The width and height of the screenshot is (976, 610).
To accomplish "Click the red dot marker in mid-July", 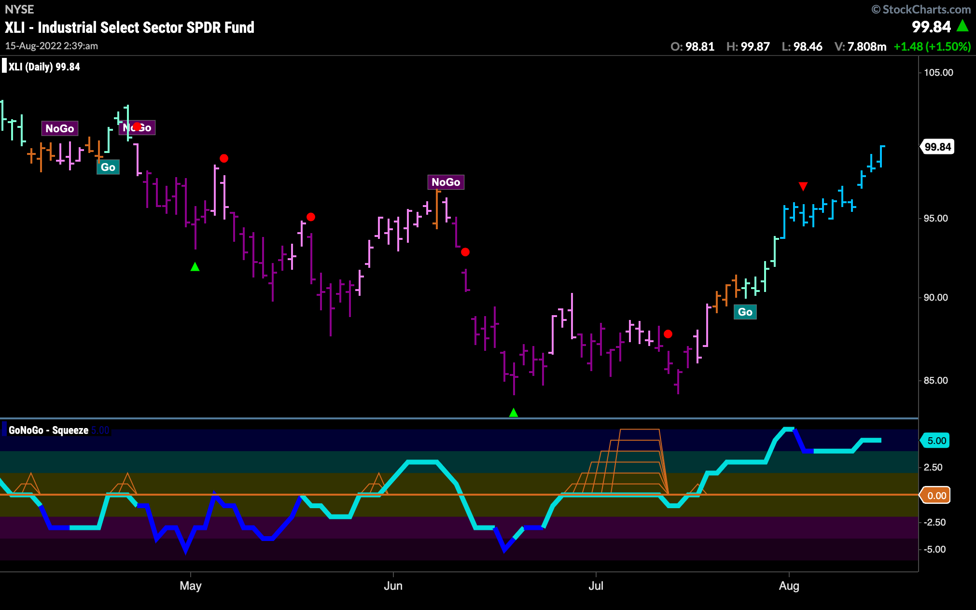I will point(668,334).
